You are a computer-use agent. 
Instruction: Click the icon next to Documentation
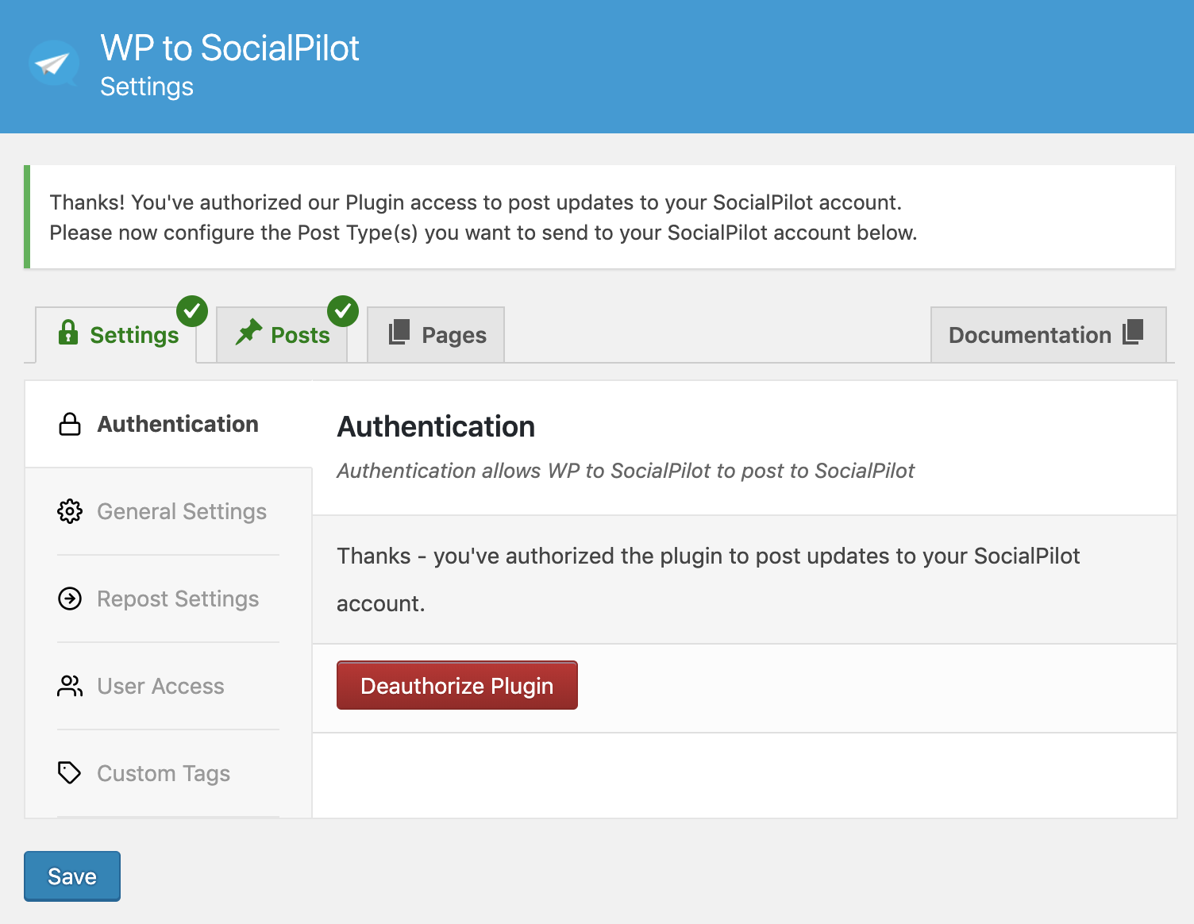[1133, 332]
